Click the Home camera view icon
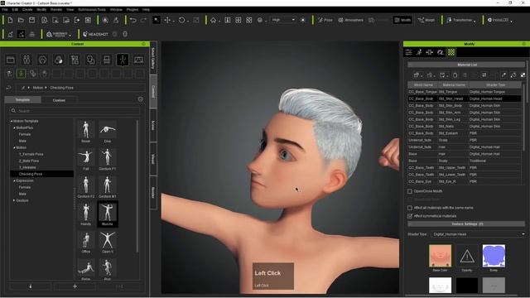530x298 pixels. click(214, 20)
